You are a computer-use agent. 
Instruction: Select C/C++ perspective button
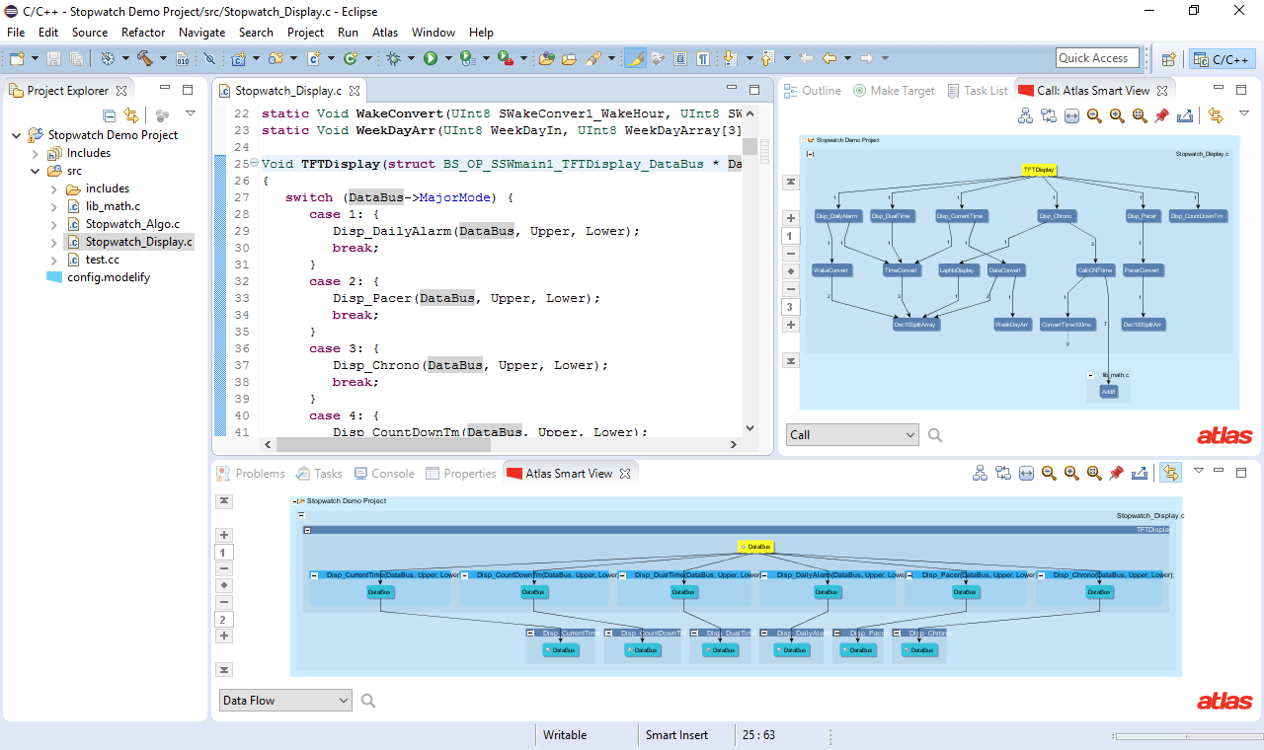[x=1222, y=59]
